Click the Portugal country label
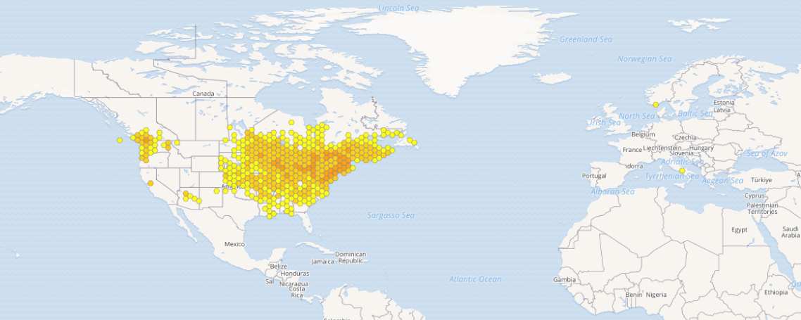Viewport: 801px width, 320px height. (593, 175)
